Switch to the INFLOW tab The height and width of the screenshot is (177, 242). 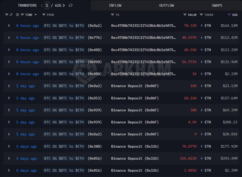115,5
